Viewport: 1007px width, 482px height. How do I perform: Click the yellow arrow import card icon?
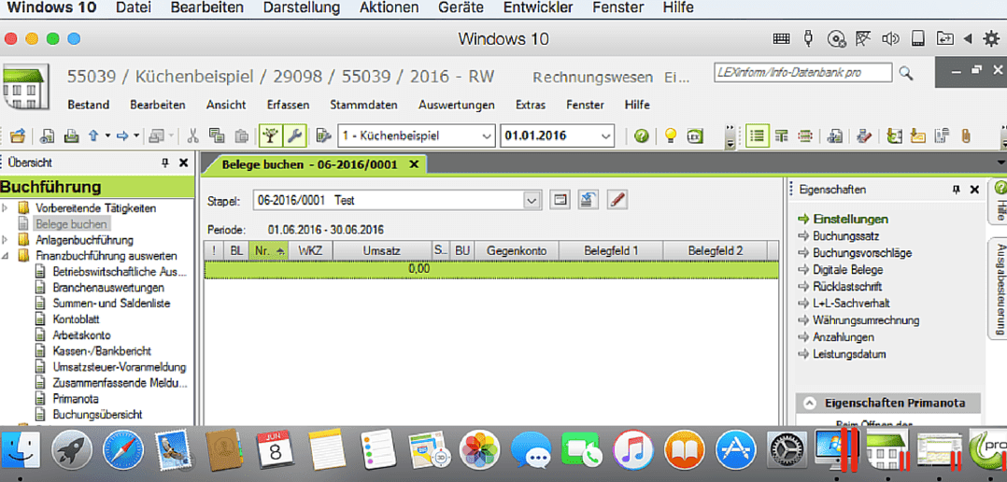coord(917,136)
